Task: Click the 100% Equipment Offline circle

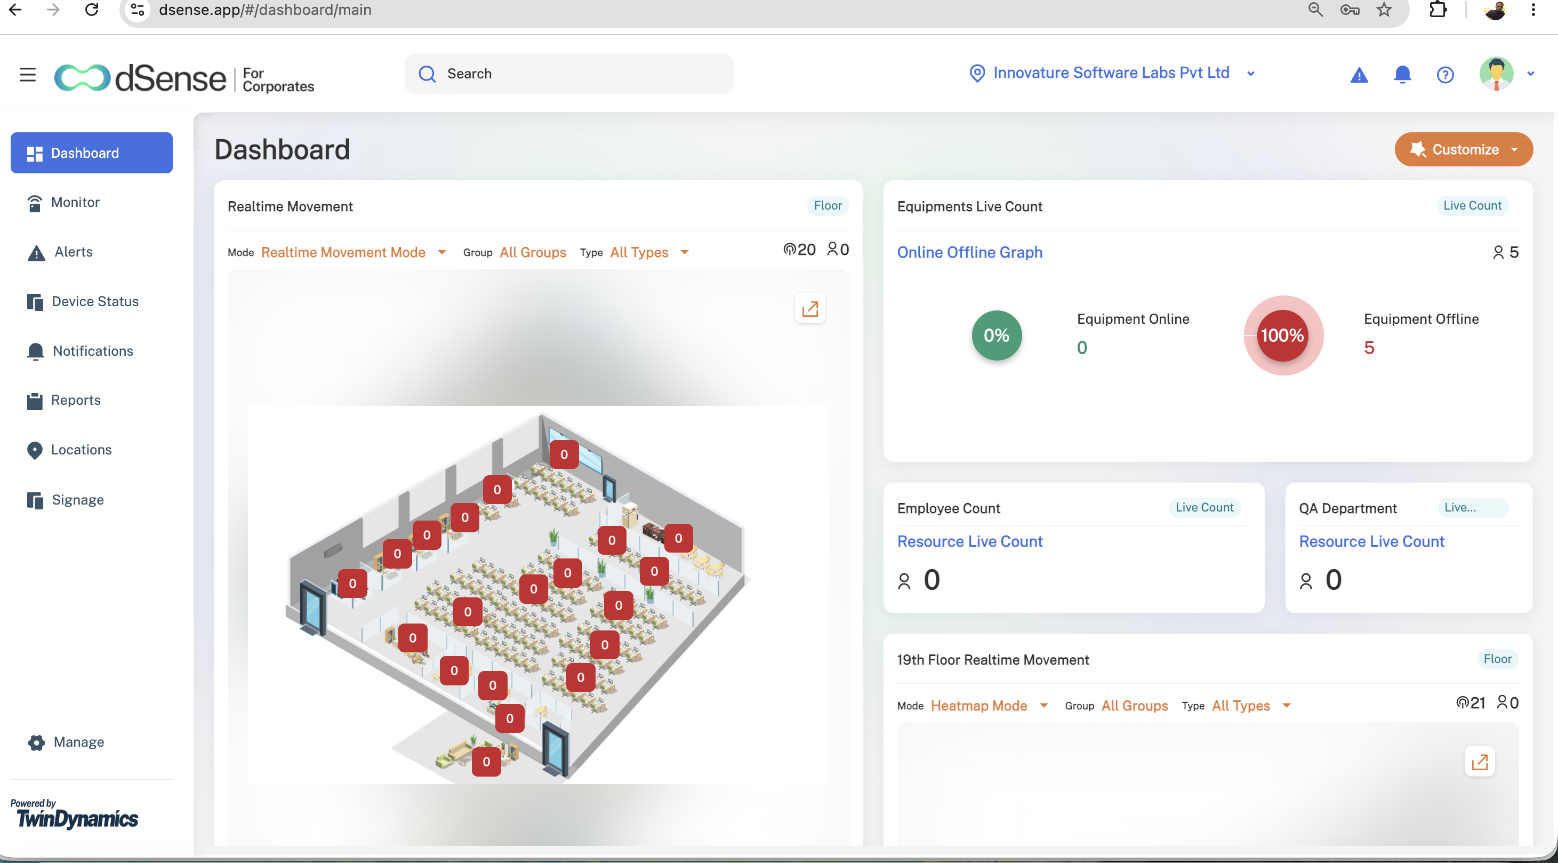Action: pyautogui.click(x=1282, y=335)
